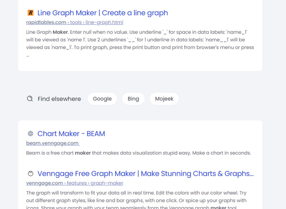Click the magnifier icon beside Find elsewhere

coord(30,98)
